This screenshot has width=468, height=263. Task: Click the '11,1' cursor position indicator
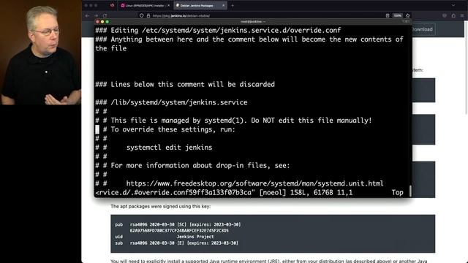[x=344, y=193]
